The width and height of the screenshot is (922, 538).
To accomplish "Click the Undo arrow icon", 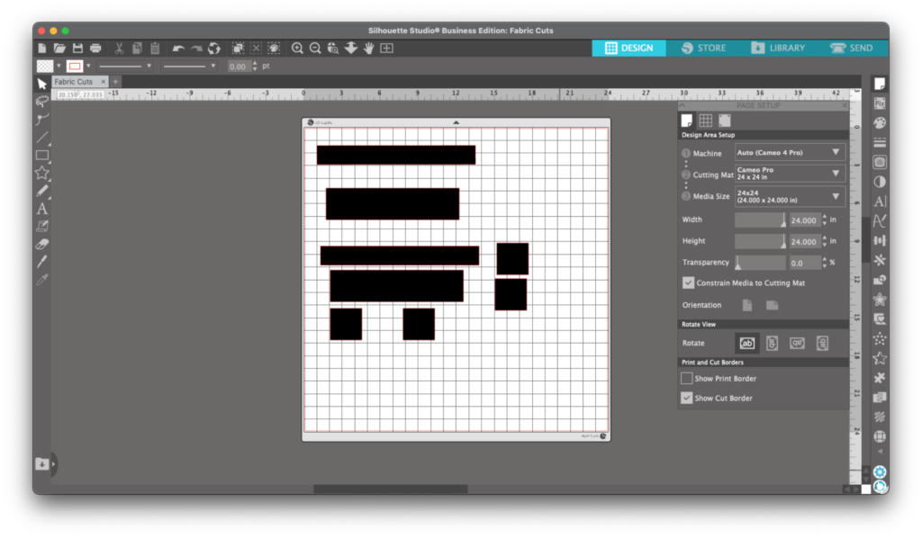I will pyautogui.click(x=178, y=48).
